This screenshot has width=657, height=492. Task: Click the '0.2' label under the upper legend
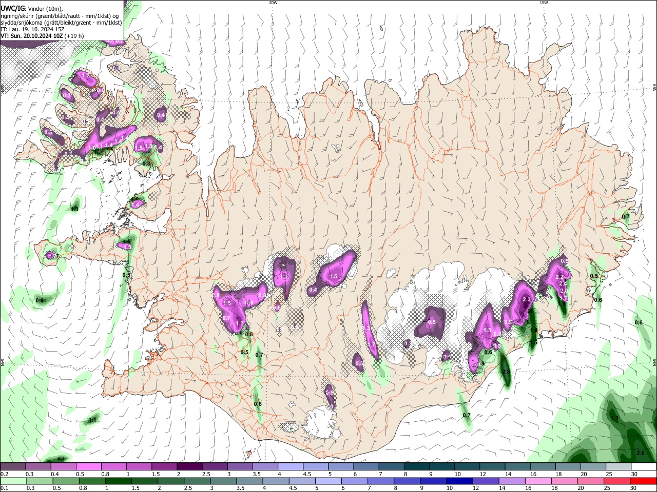coord(4,474)
